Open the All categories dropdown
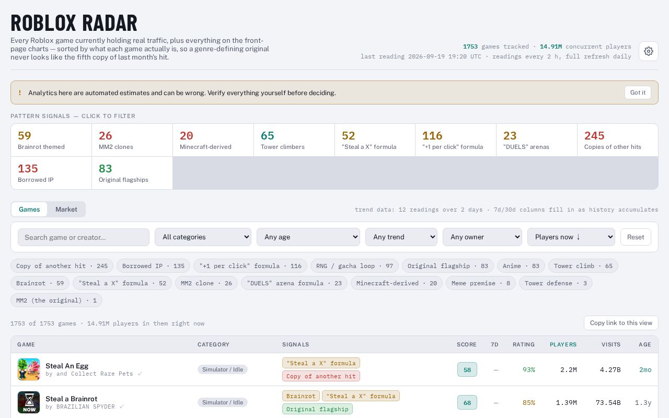Screen dimensions: 669x418 point(203,237)
